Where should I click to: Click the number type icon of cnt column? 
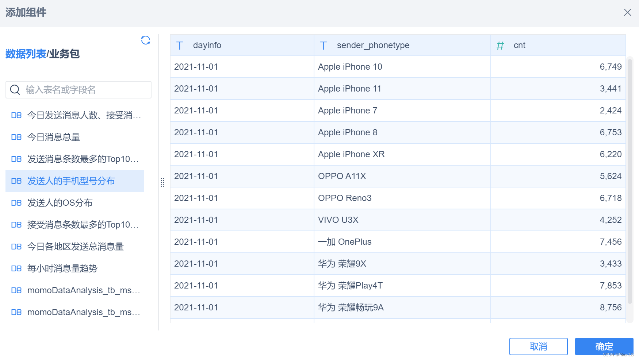(x=500, y=46)
